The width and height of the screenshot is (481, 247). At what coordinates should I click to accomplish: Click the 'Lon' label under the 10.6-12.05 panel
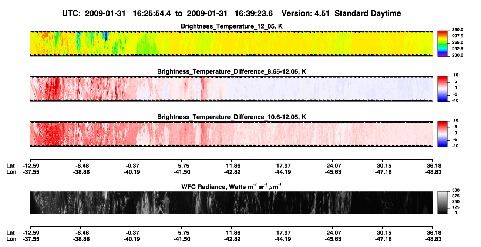coord(11,172)
